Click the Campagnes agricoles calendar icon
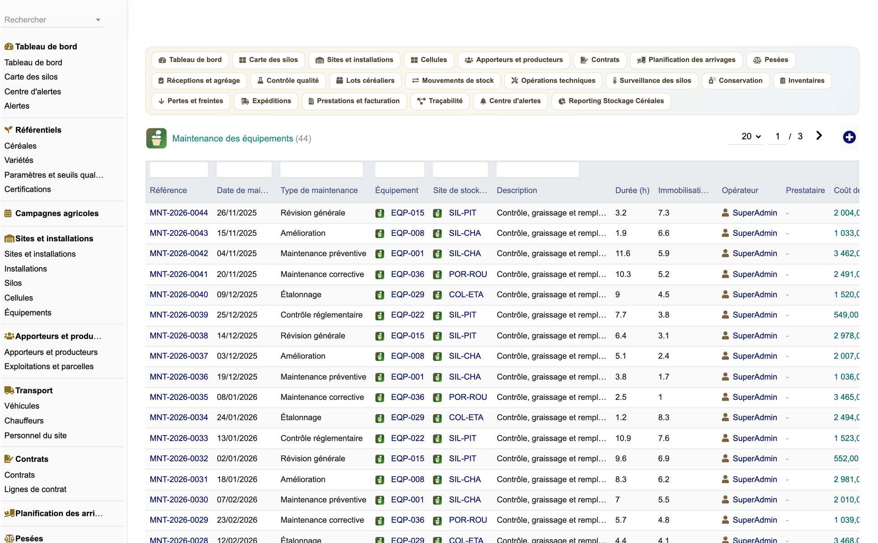 (8, 213)
